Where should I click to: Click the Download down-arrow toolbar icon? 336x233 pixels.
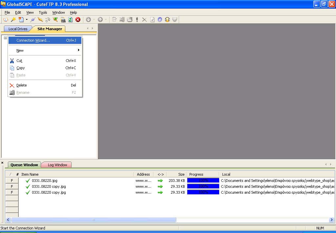(x=88, y=20)
